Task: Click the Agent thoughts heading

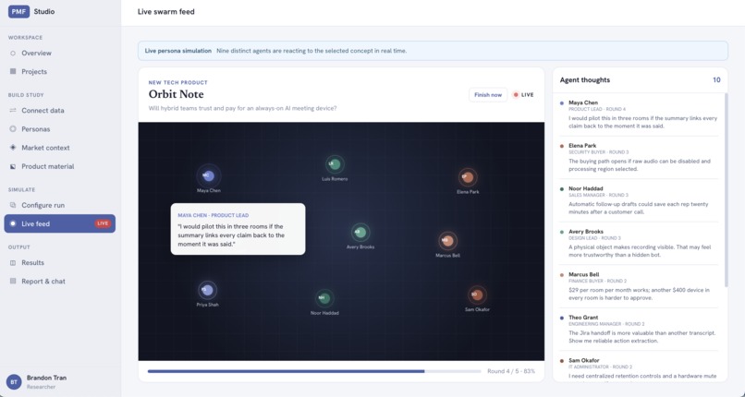Action: click(585, 79)
